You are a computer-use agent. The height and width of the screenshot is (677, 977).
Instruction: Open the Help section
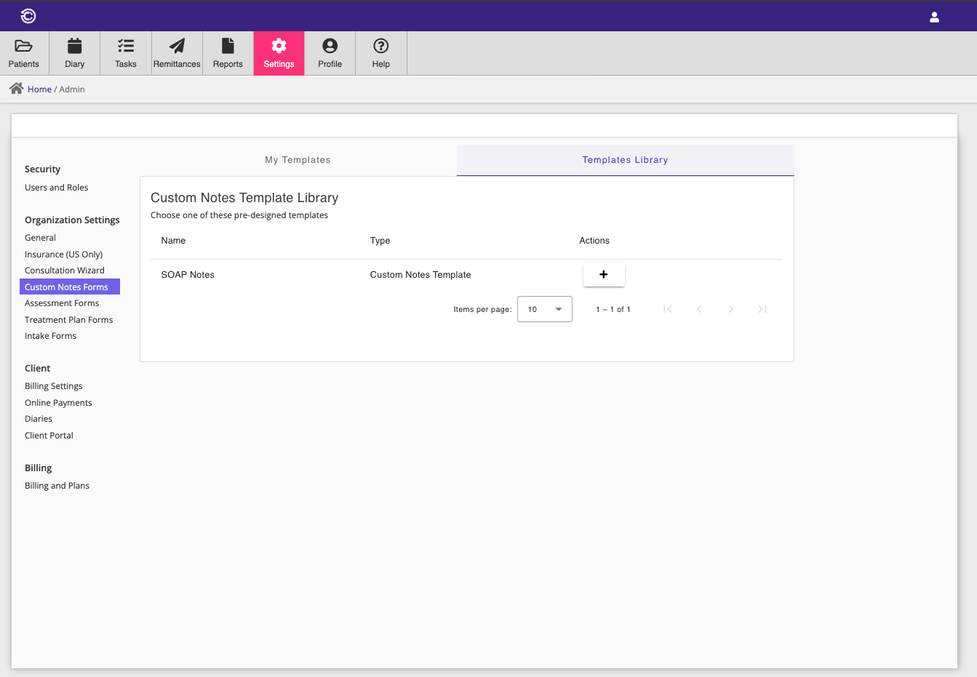click(x=380, y=52)
